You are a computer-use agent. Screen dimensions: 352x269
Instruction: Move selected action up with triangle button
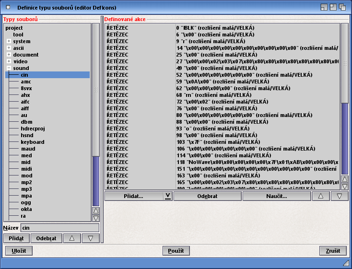pyautogui.click(x=321, y=196)
